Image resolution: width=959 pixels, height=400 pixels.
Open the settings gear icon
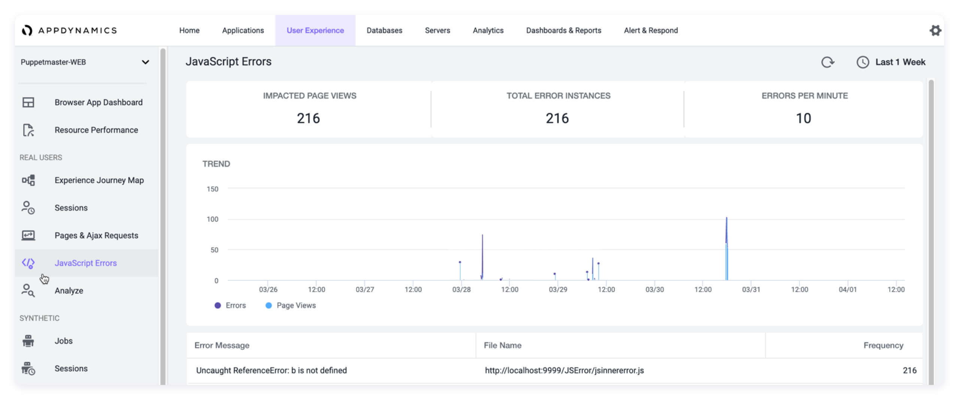point(935,30)
